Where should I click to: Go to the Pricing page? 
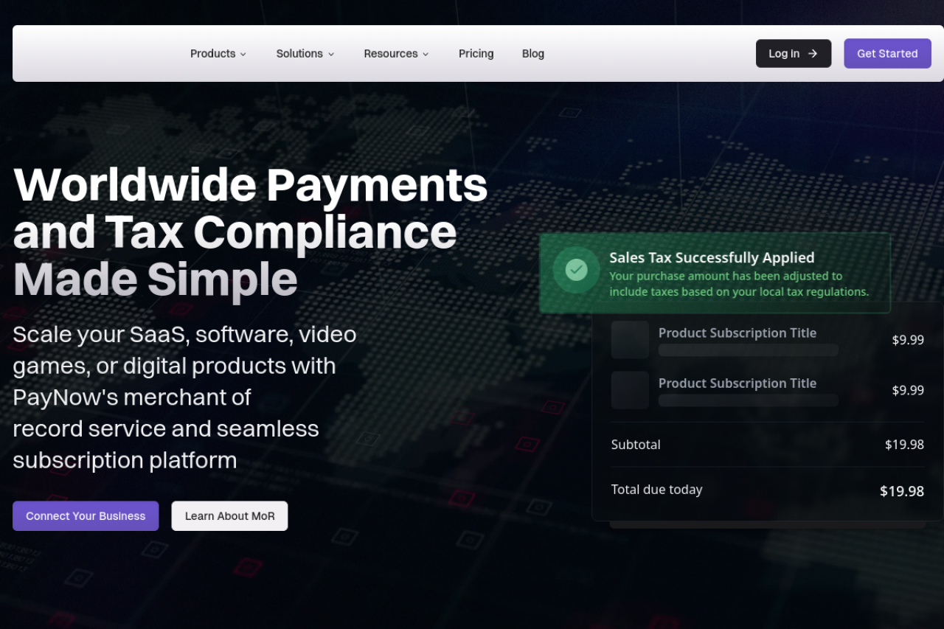pos(476,54)
